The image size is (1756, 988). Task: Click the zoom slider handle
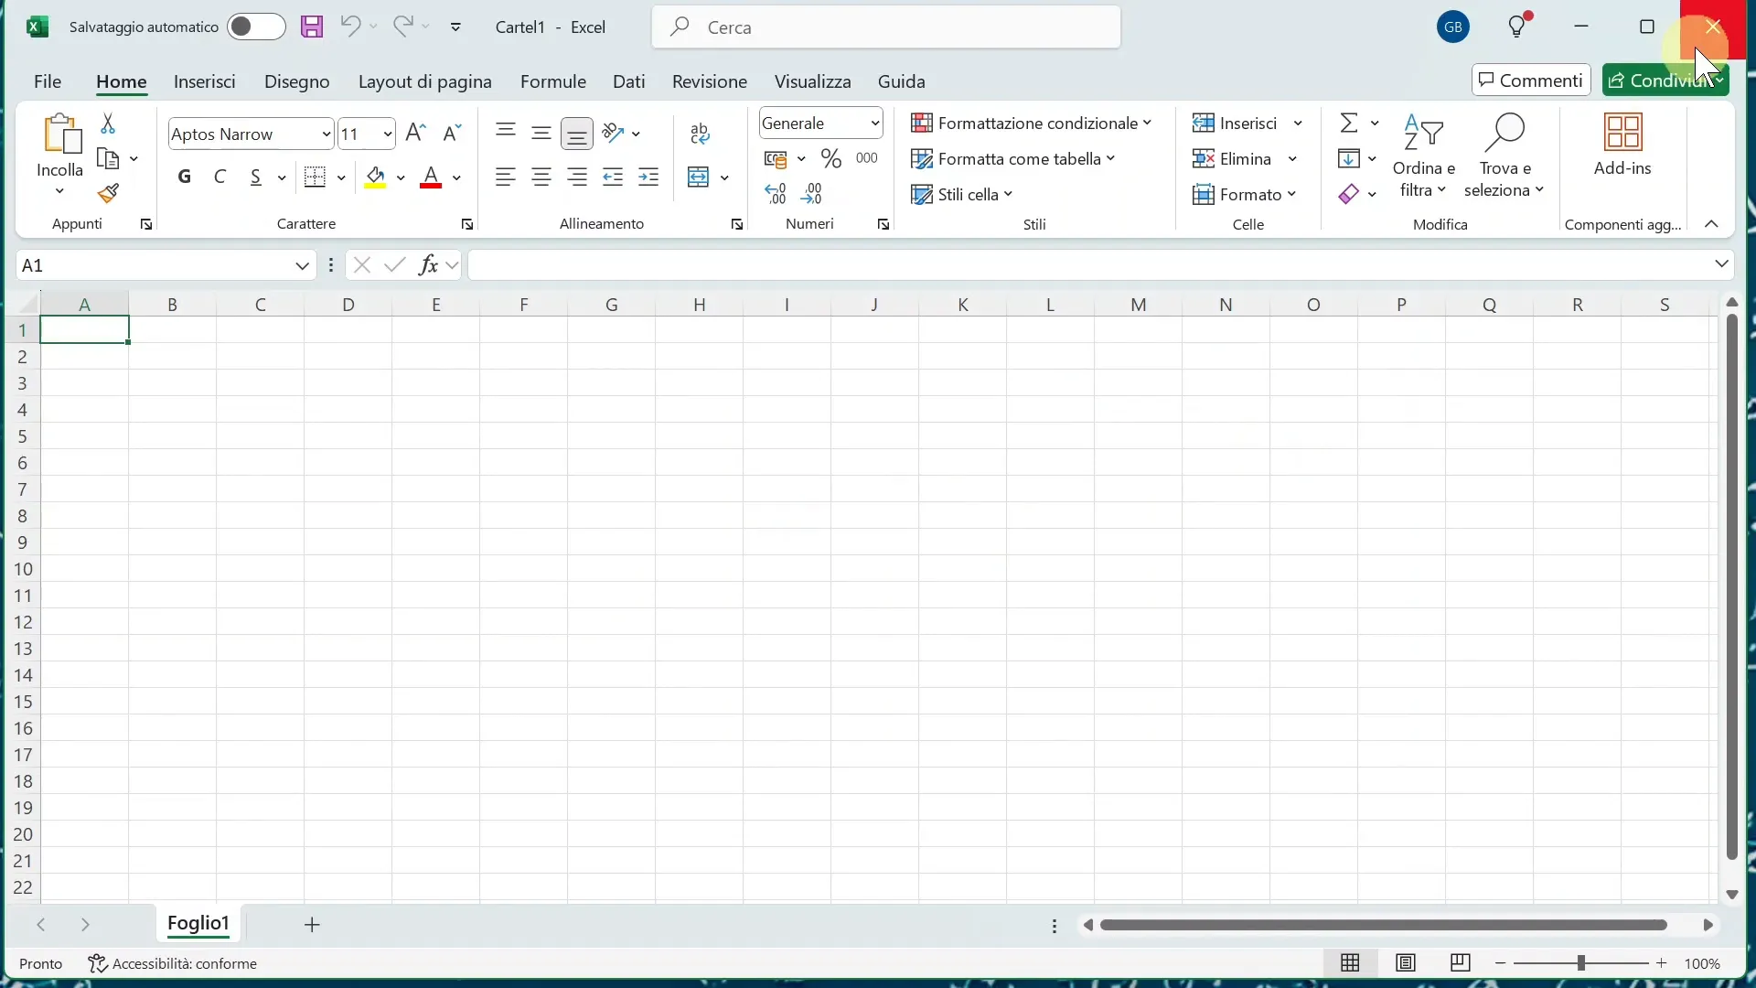coord(1582,964)
